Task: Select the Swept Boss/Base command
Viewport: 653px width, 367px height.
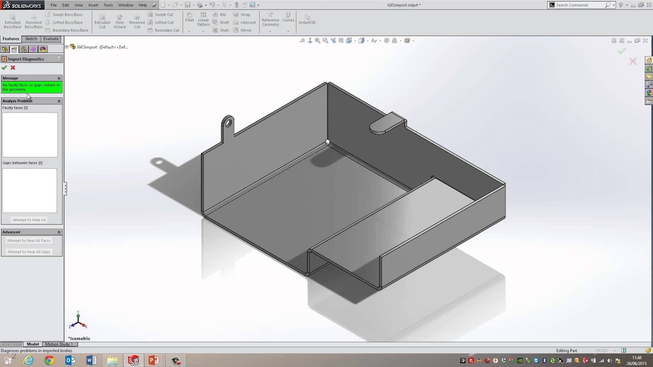Action: [64, 15]
